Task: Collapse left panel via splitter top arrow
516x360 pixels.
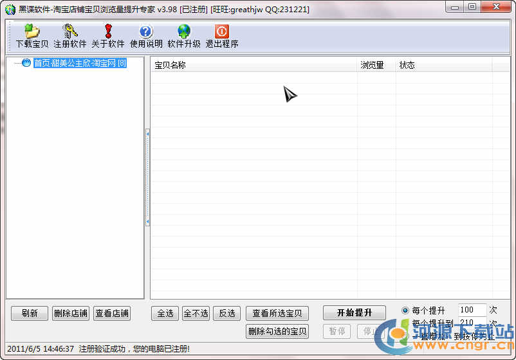Action: [148, 134]
